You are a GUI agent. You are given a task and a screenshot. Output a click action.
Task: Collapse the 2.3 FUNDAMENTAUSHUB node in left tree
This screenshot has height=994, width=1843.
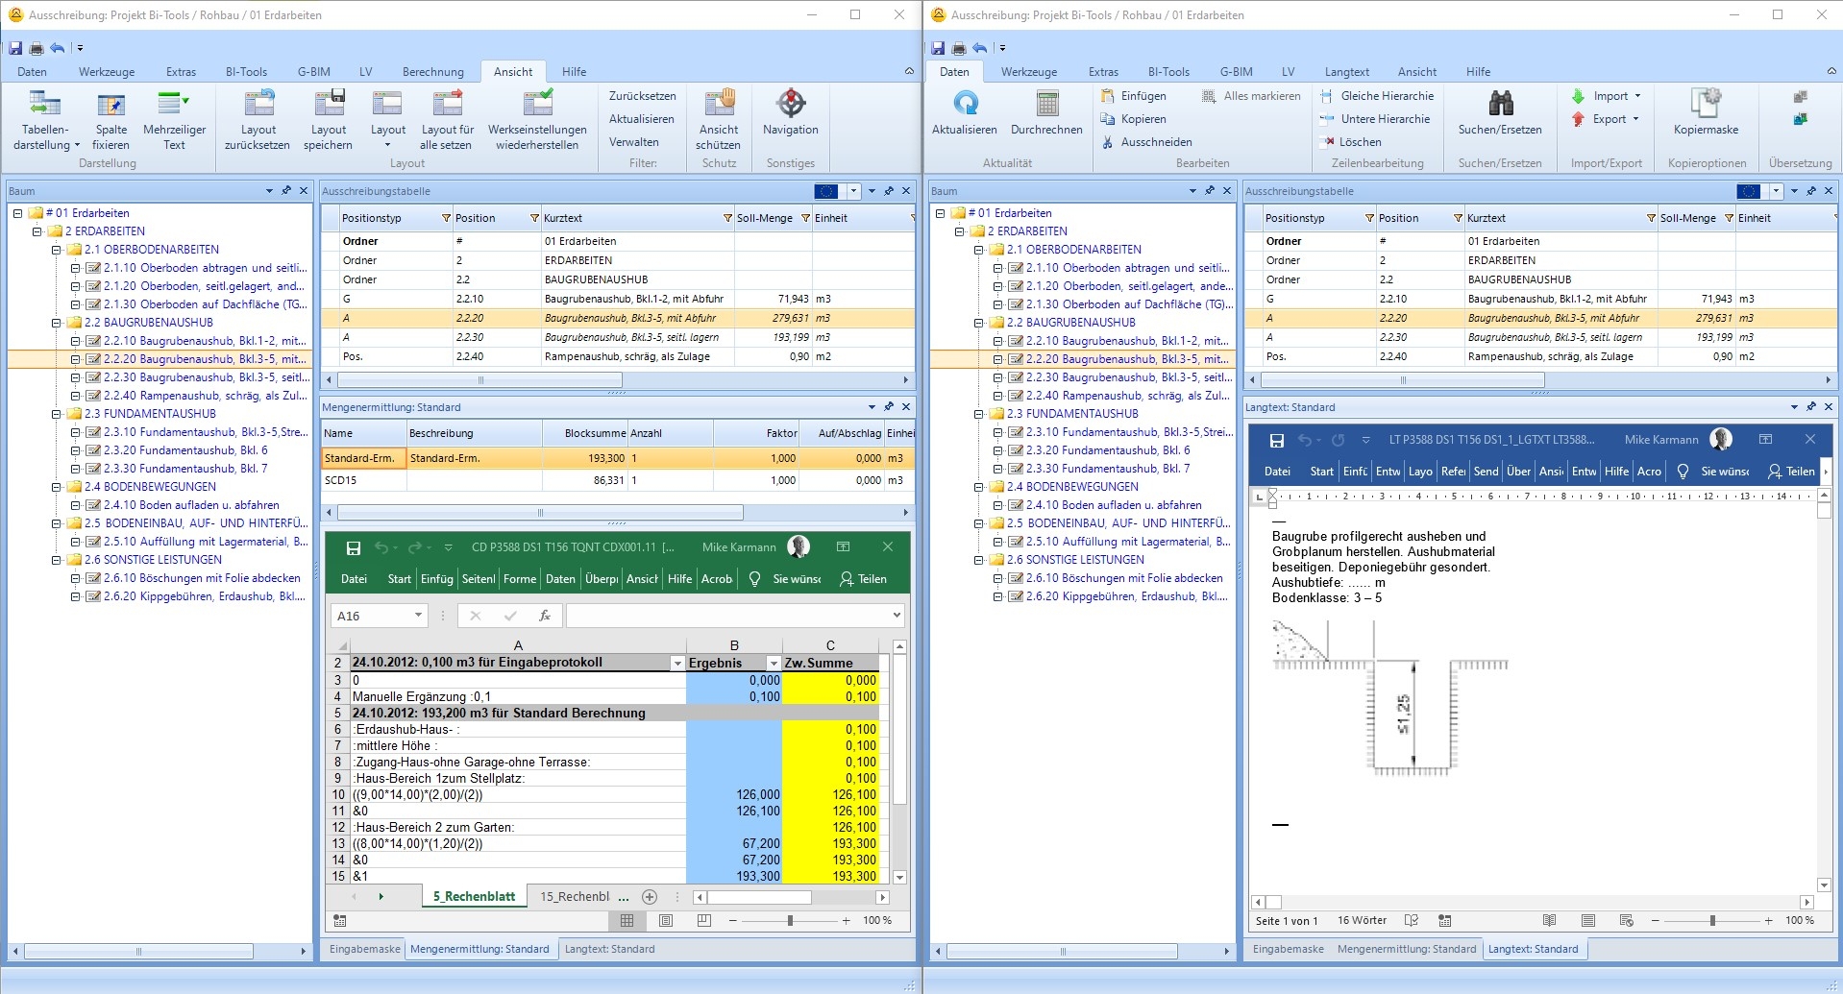57,414
